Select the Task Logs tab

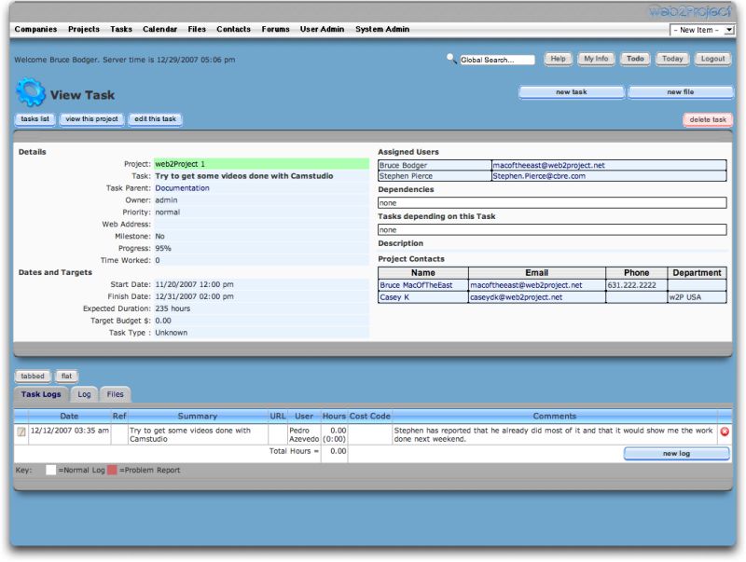pos(41,394)
